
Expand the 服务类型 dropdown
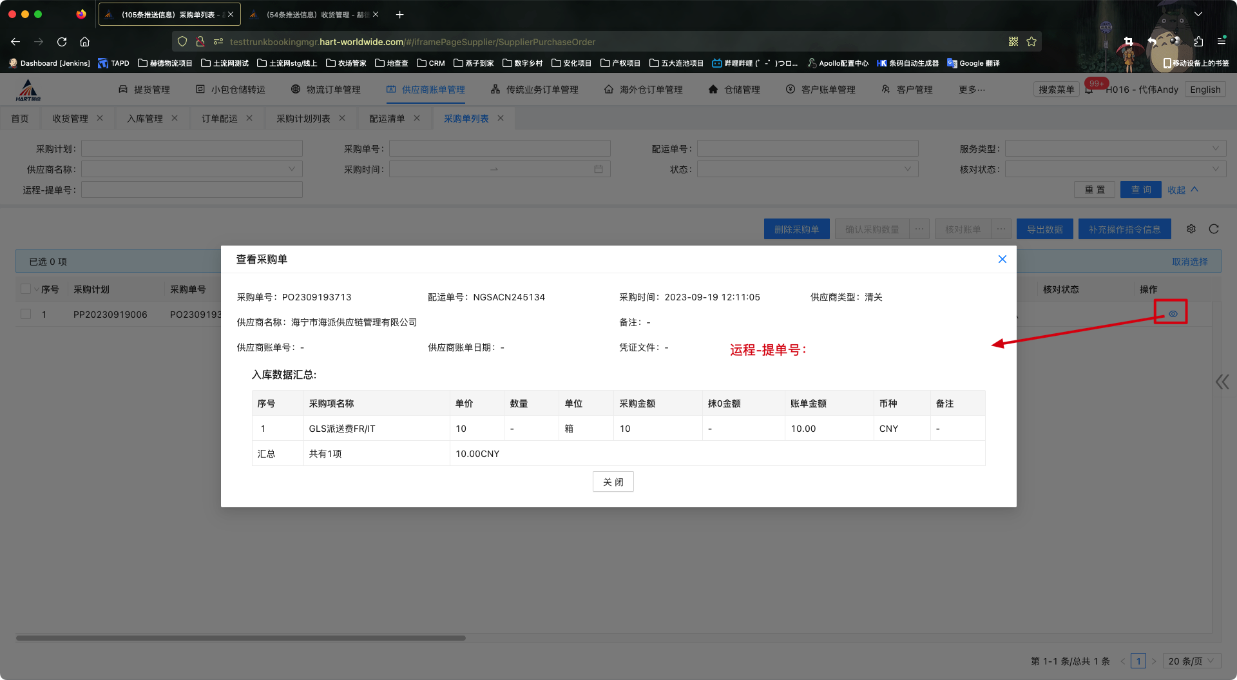[1115, 149]
